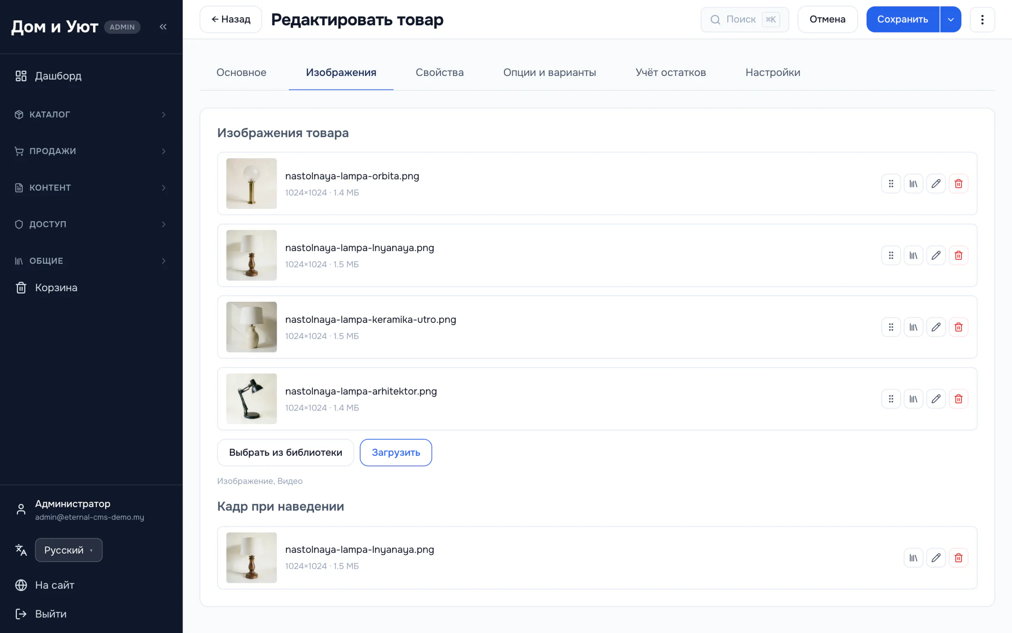Expand the ОБЩИЕ sidebar section
This screenshot has width=1012, height=633.
click(x=91, y=261)
